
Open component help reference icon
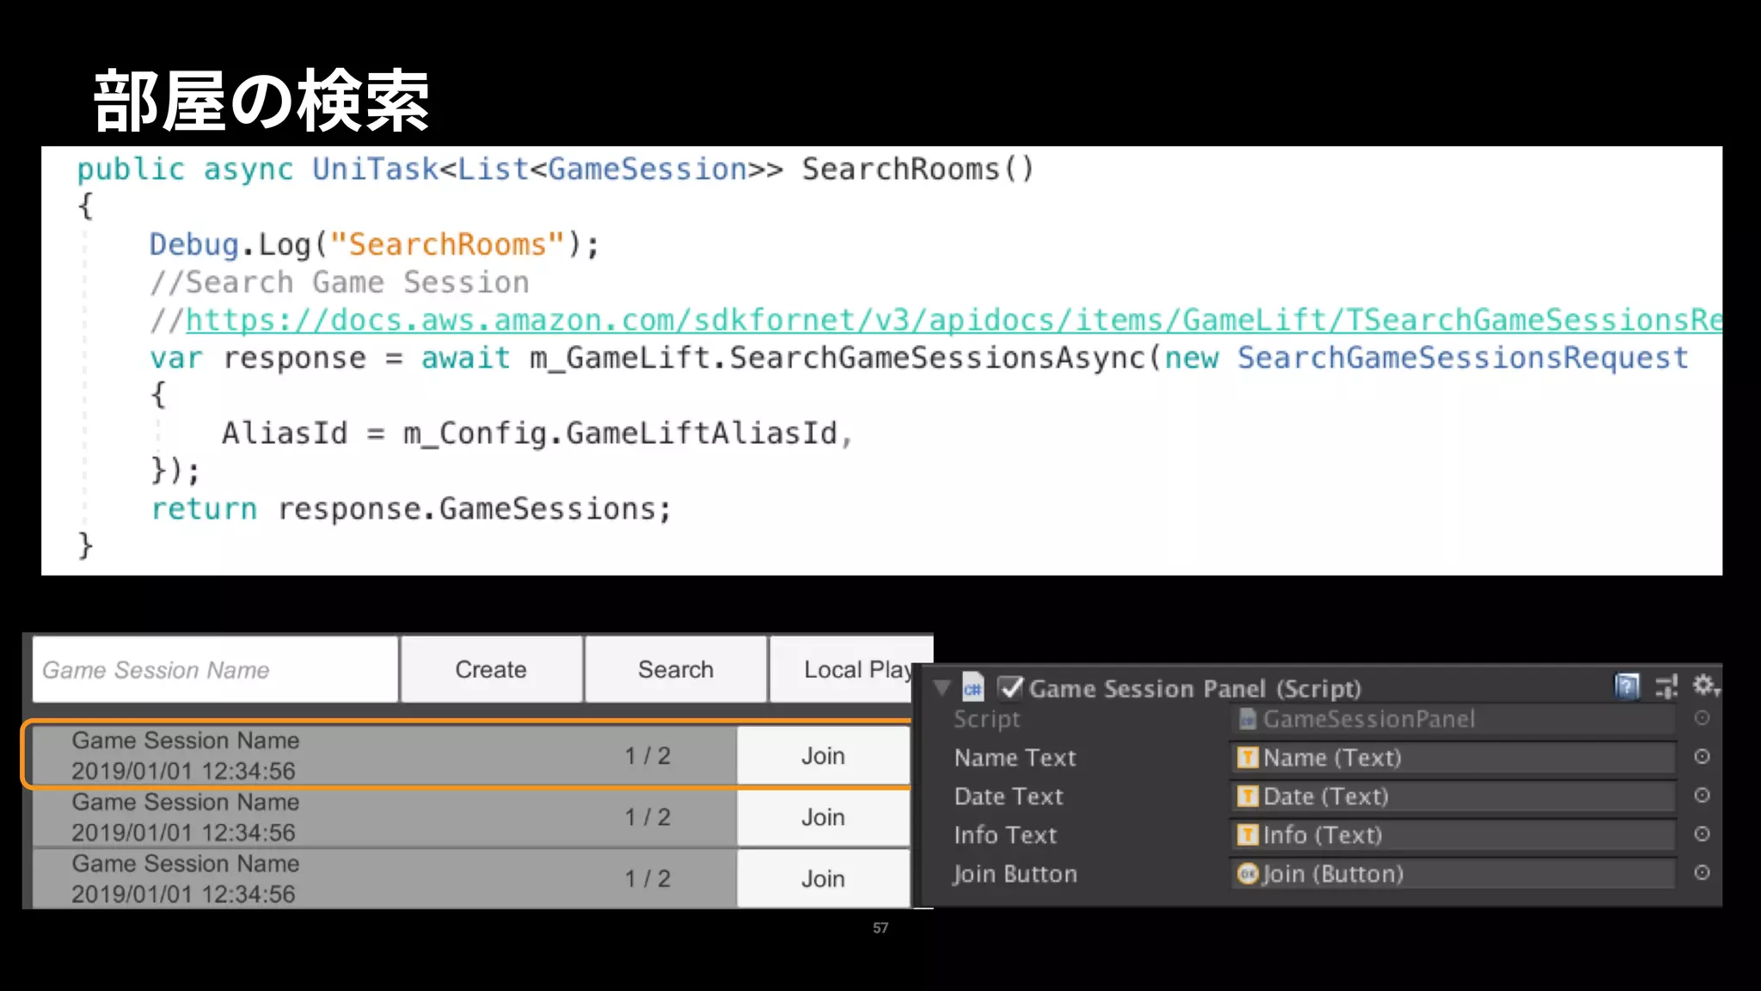coord(1626,686)
